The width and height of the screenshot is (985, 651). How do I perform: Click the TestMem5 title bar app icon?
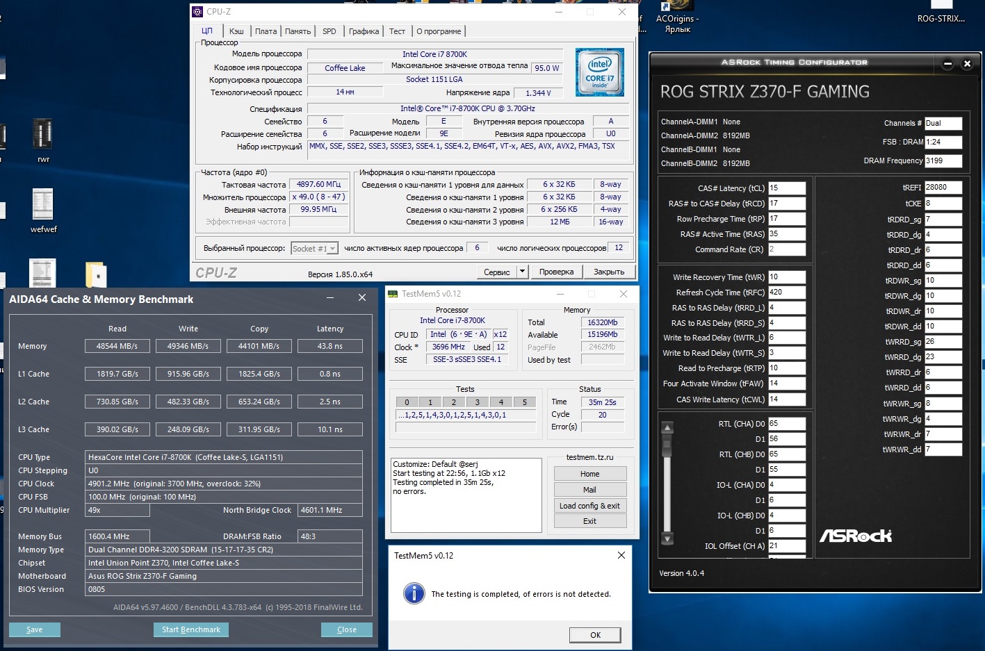393,294
